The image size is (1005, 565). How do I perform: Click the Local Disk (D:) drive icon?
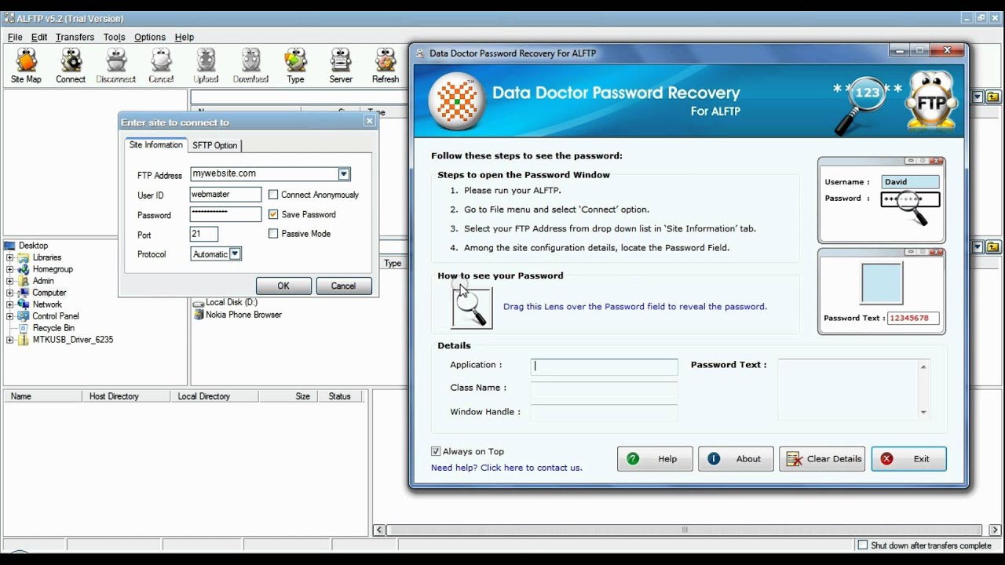coord(198,302)
